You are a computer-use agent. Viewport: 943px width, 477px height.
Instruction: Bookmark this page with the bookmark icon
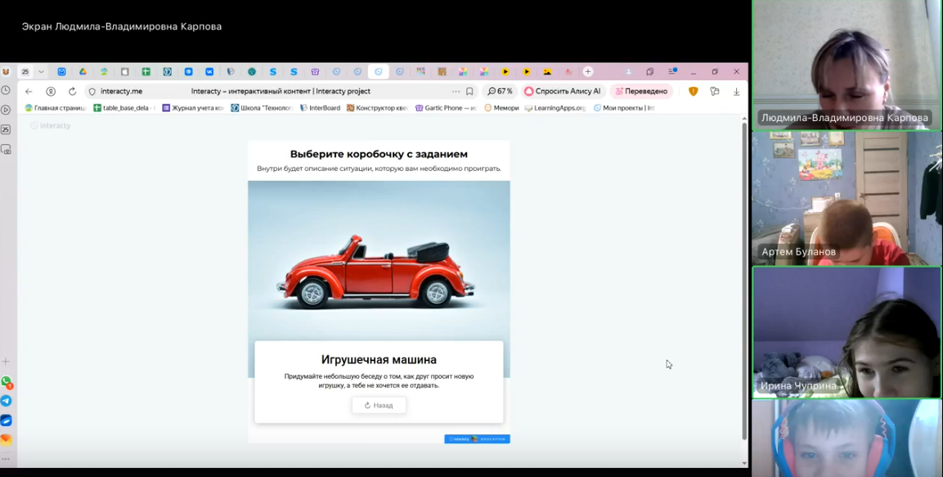coord(469,92)
